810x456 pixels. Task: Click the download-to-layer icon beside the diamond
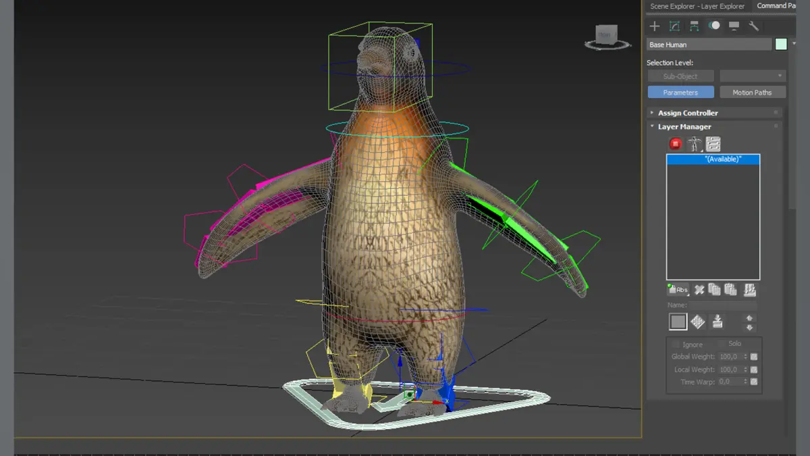[x=718, y=321]
